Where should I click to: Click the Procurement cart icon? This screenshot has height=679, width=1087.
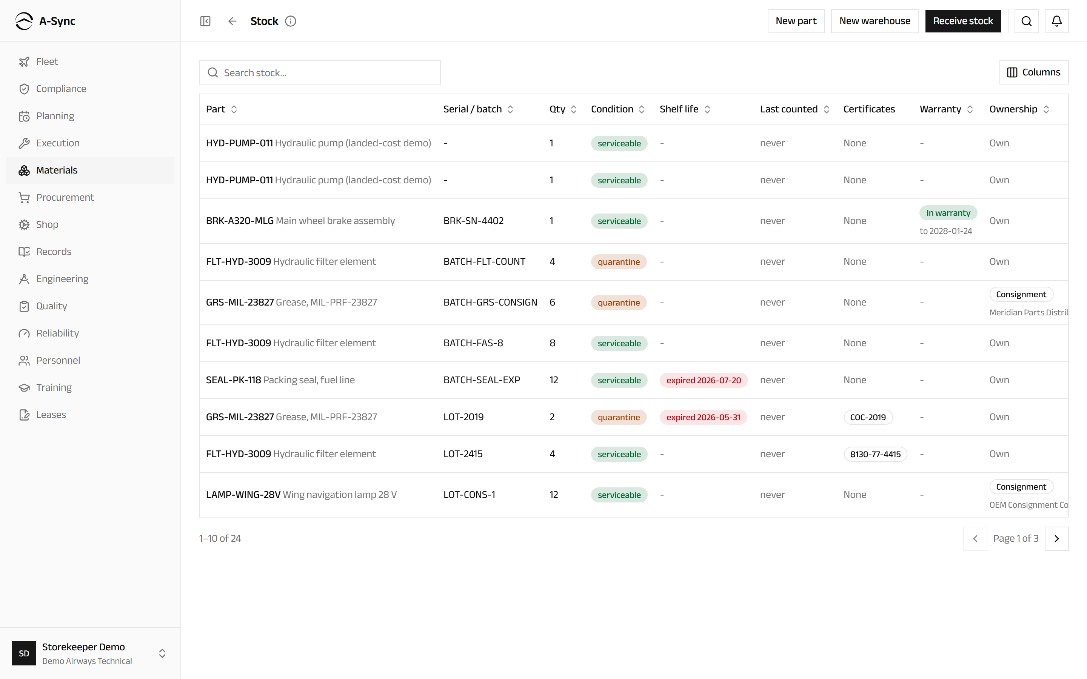[x=24, y=198]
